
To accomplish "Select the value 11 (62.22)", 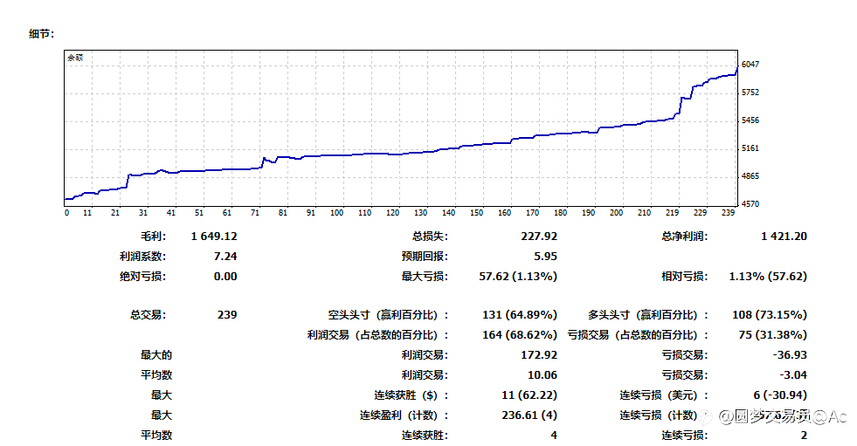I will 529,395.
